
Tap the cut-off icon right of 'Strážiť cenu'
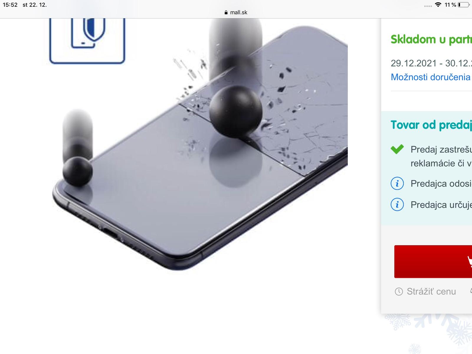pyautogui.click(x=471, y=291)
